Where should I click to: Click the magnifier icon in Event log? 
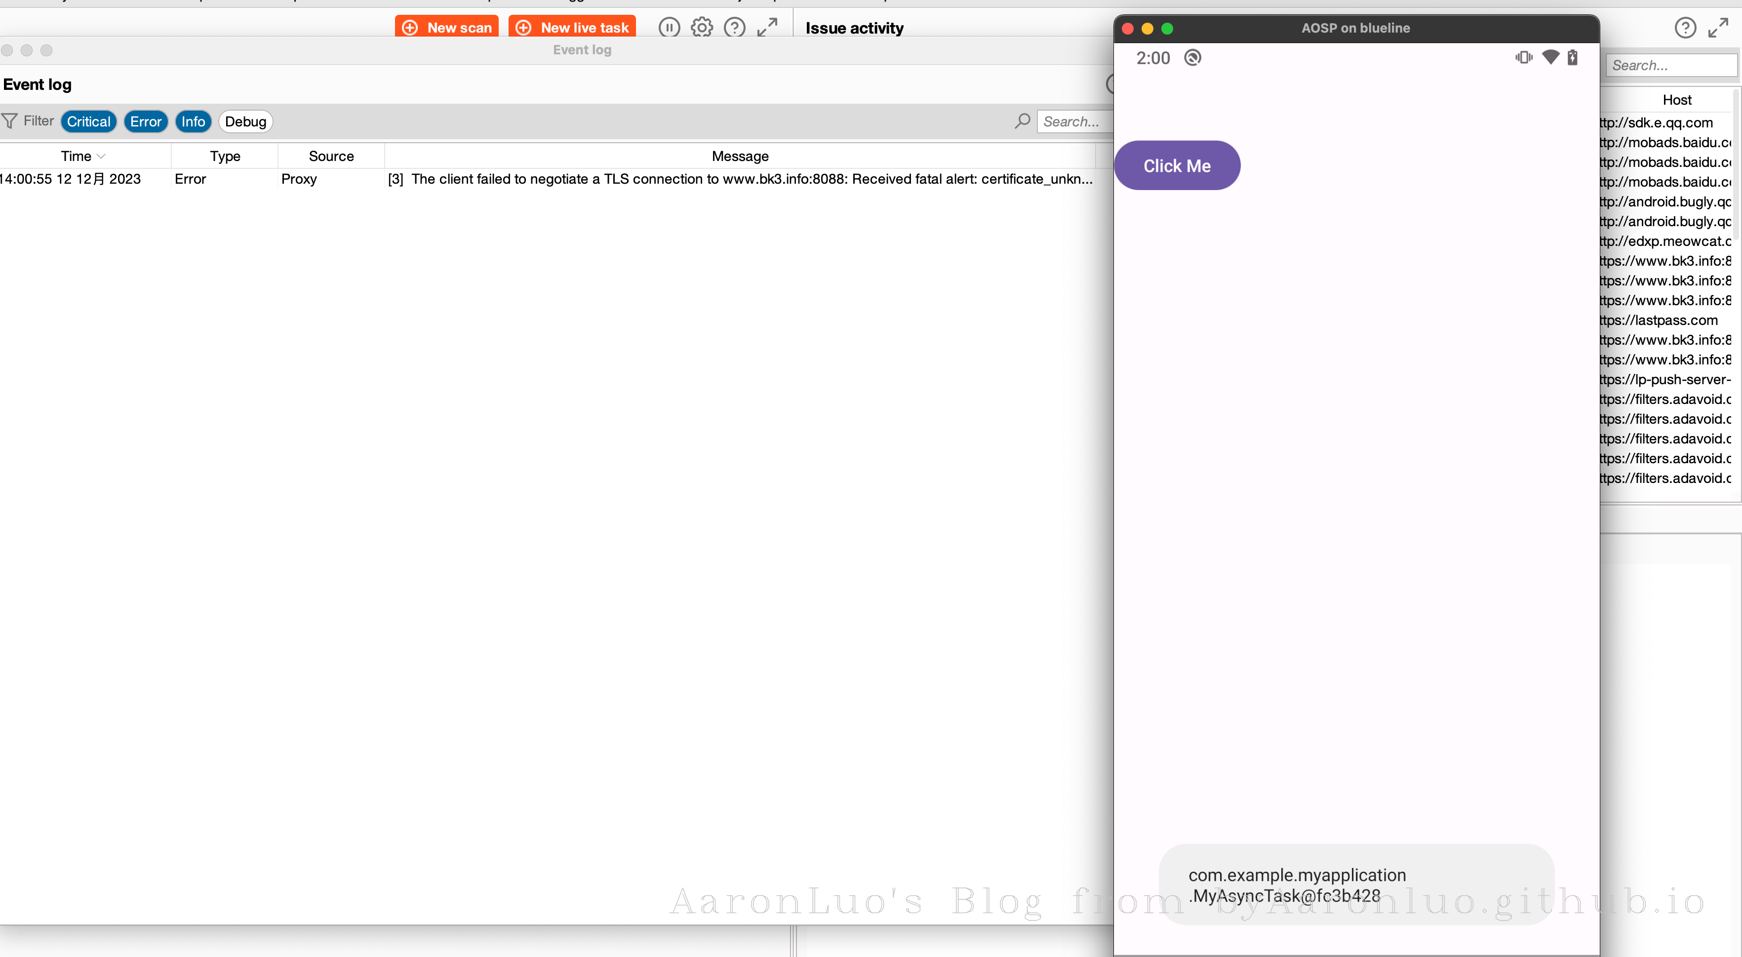[1023, 121]
